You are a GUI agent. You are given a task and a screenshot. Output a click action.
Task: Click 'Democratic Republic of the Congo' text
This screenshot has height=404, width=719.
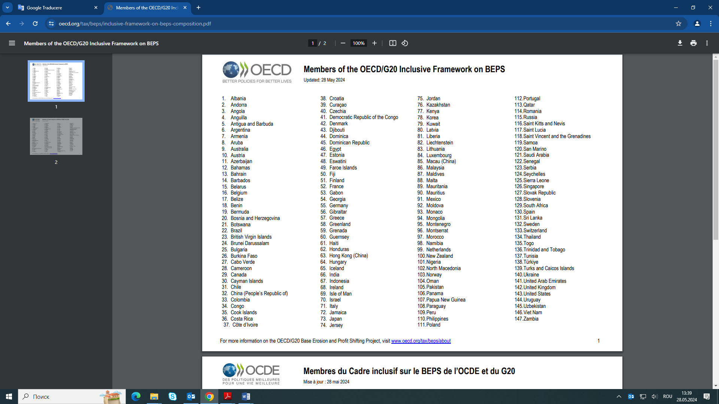click(364, 117)
